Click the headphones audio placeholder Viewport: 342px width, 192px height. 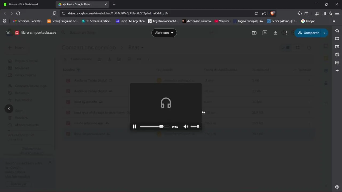point(166,103)
